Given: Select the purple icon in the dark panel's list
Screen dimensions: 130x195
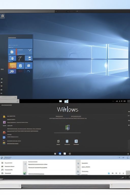Looking at the screenshot, I should (4, 122).
